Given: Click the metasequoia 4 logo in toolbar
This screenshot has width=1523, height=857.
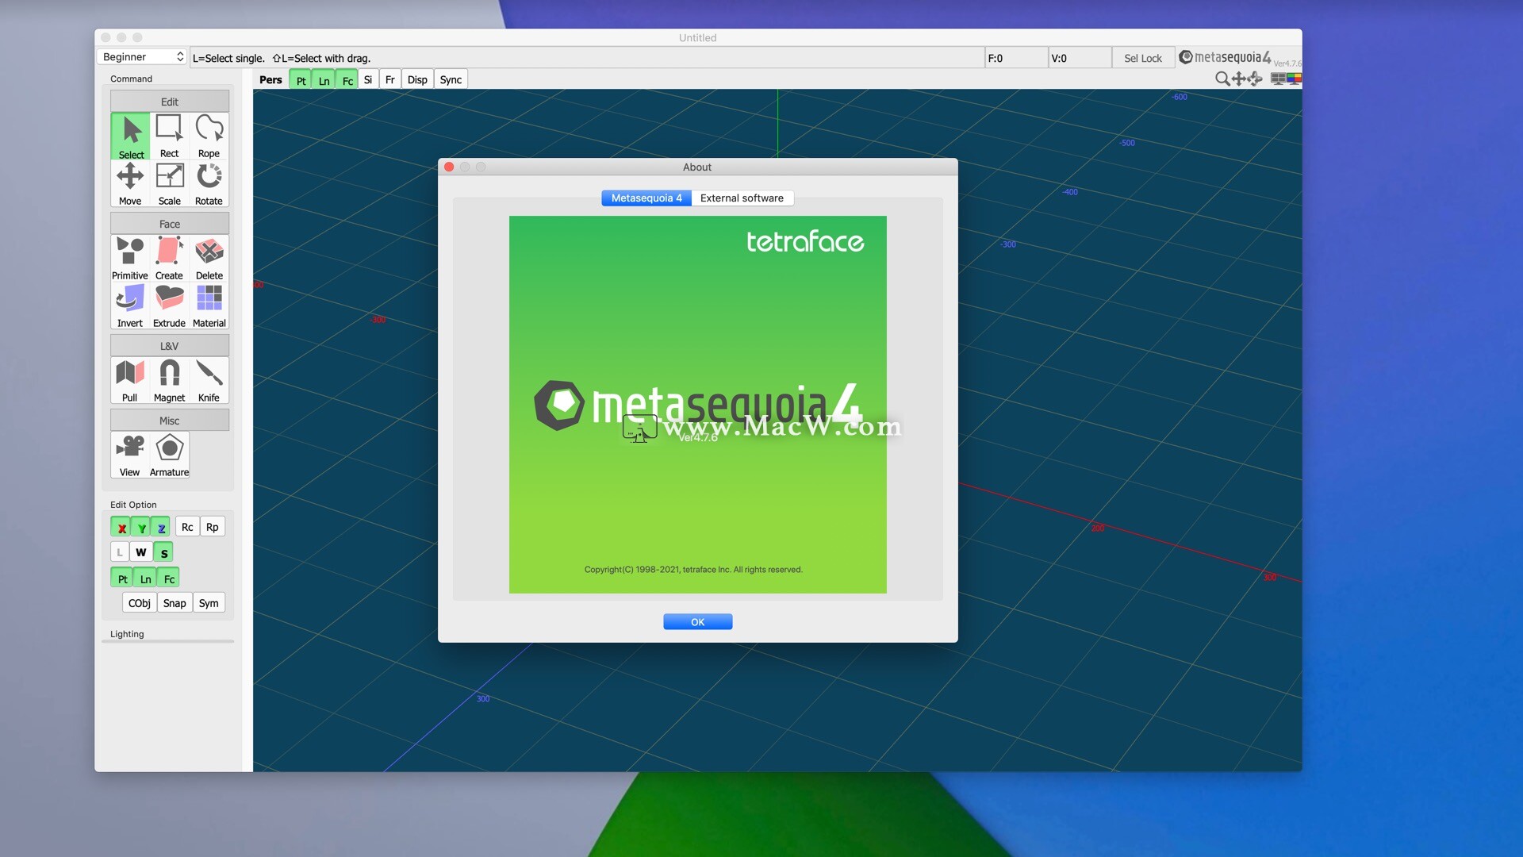Looking at the screenshot, I should tap(1225, 57).
